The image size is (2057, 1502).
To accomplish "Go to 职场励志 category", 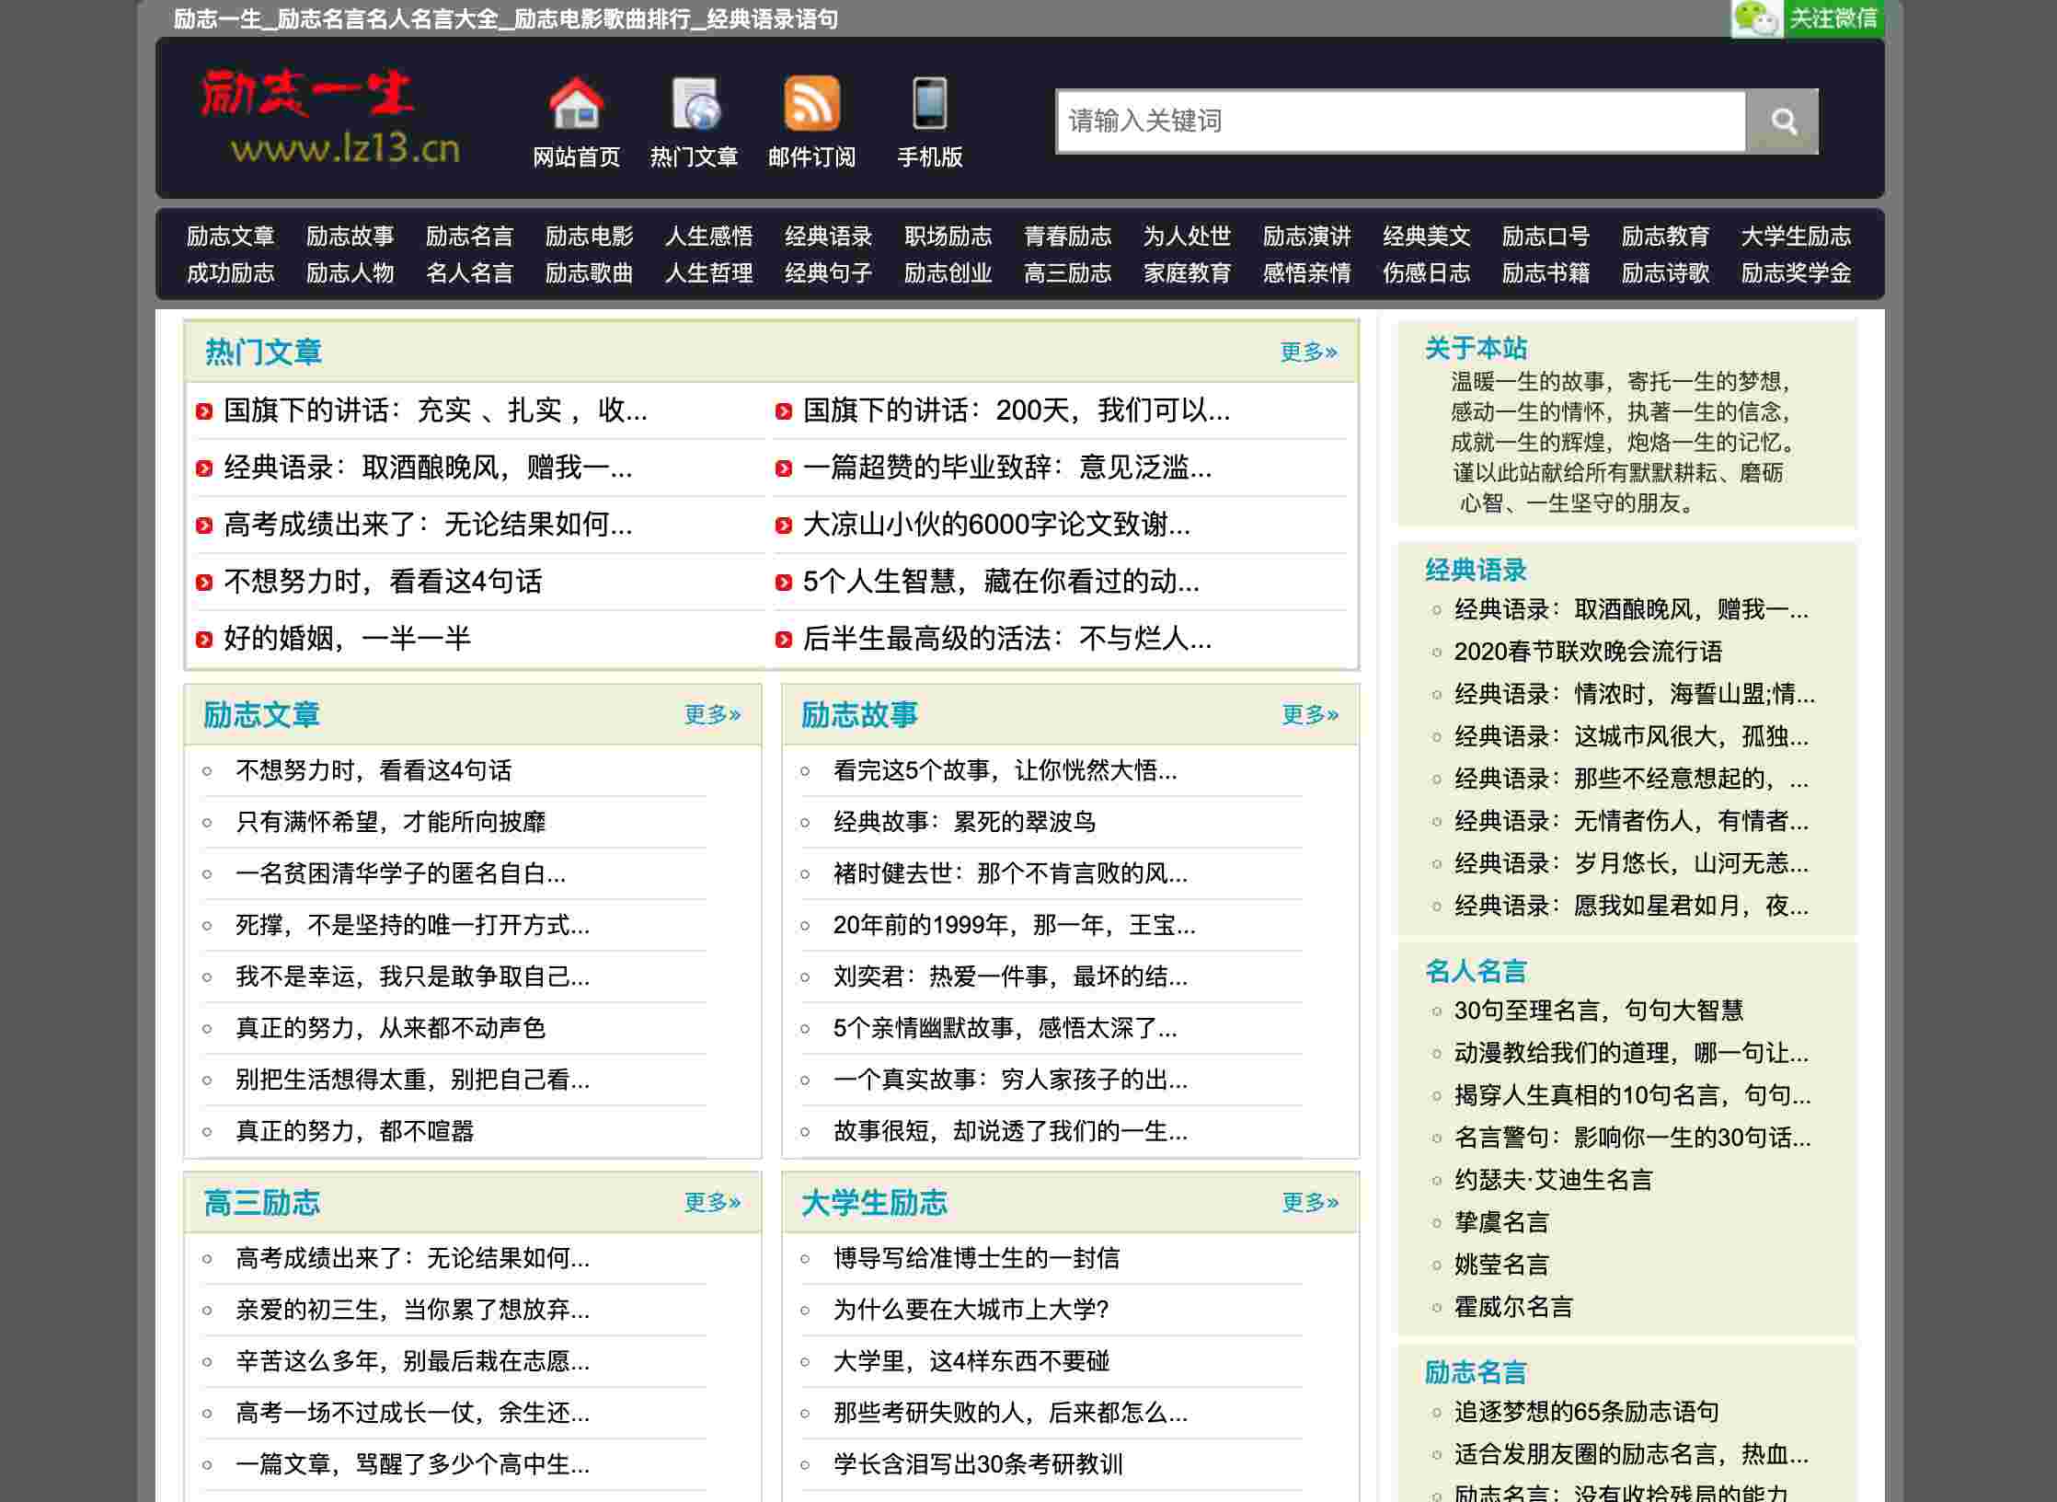I will coord(948,237).
